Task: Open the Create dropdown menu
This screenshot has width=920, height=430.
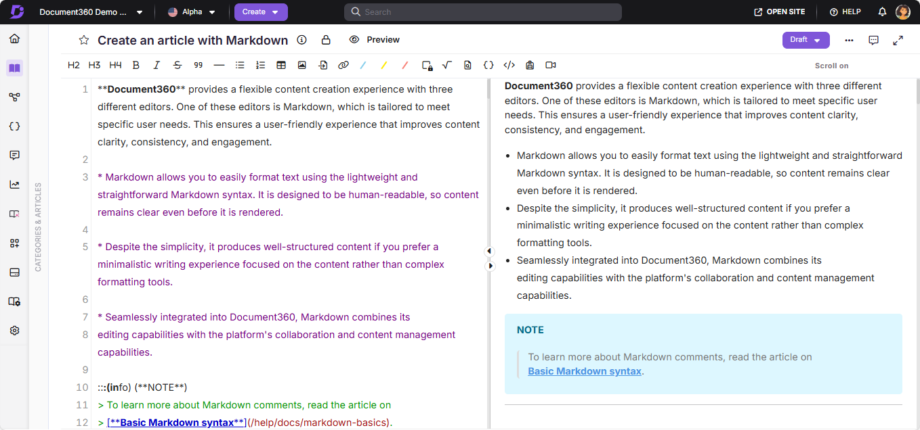Action: click(x=261, y=11)
